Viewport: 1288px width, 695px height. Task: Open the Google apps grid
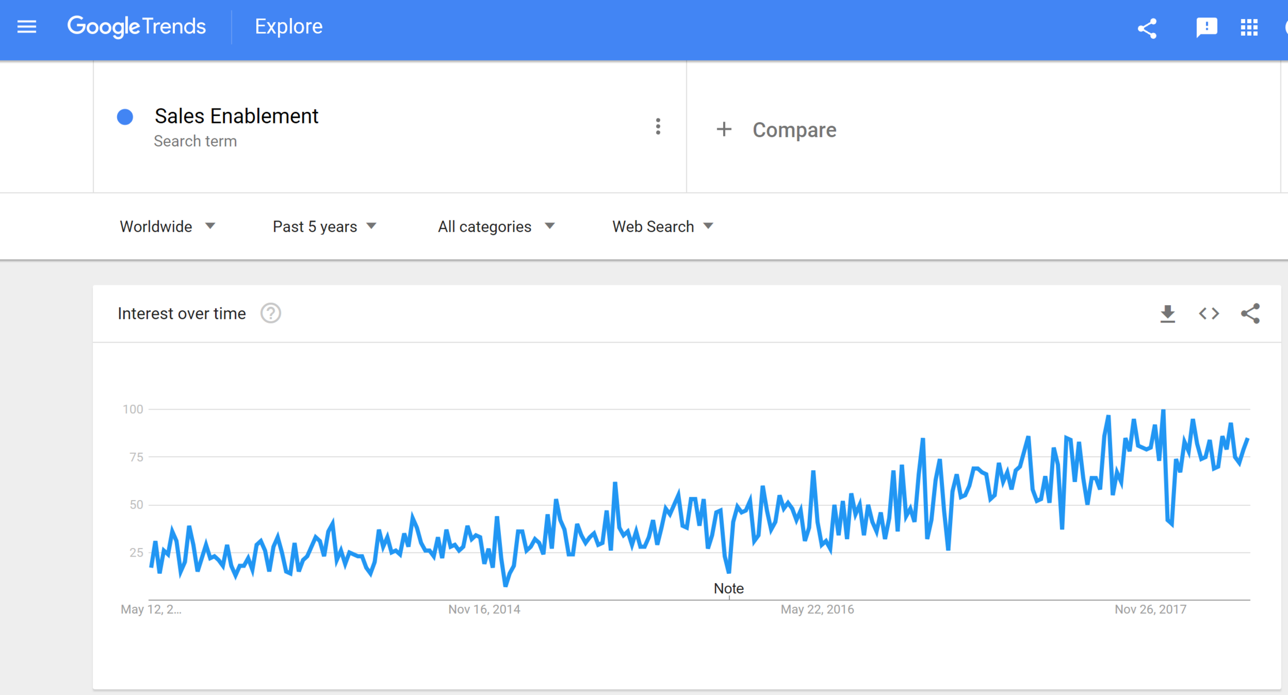pyautogui.click(x=1249, y=27)
